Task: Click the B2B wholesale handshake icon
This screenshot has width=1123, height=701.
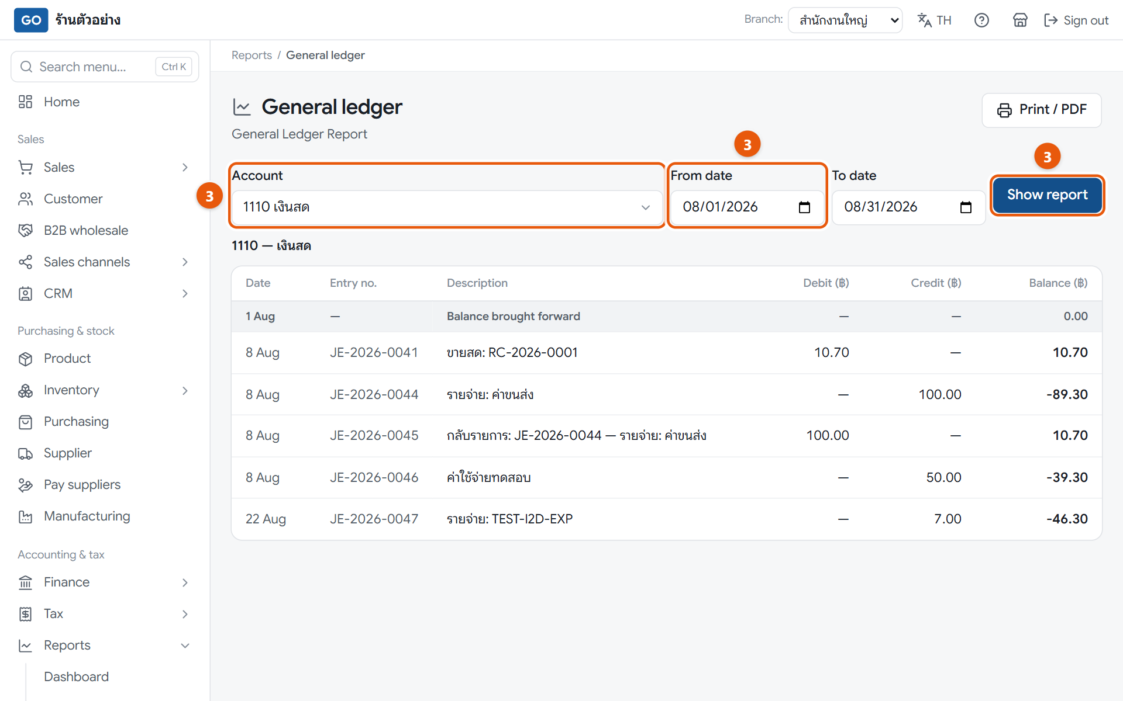Action: 25,231
